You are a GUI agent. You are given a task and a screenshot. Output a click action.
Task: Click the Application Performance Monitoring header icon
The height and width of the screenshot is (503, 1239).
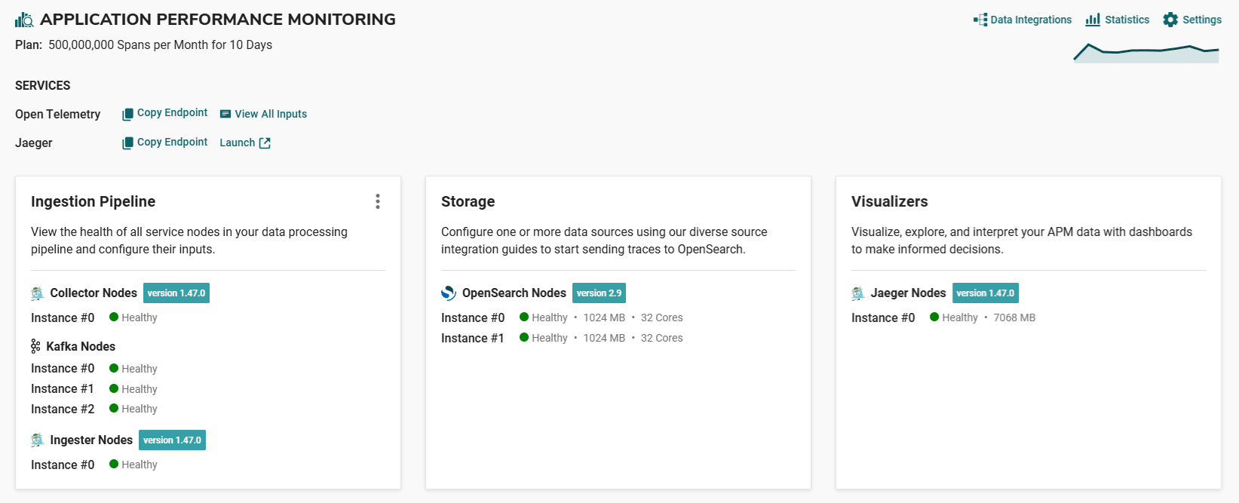[x=24, y=20]
